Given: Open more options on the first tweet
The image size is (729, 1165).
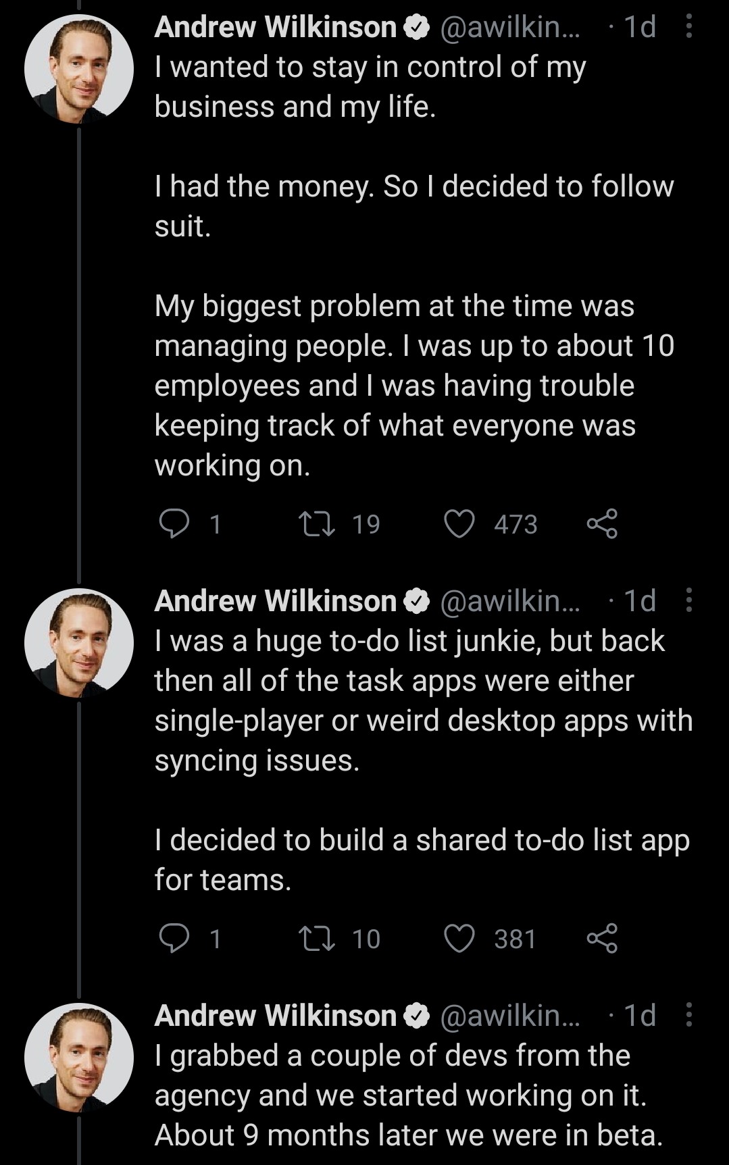Looking at the screenshot, I should pos(688,27).
